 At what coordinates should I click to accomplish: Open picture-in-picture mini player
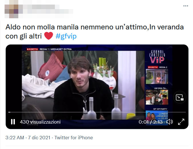pos(180,97)
